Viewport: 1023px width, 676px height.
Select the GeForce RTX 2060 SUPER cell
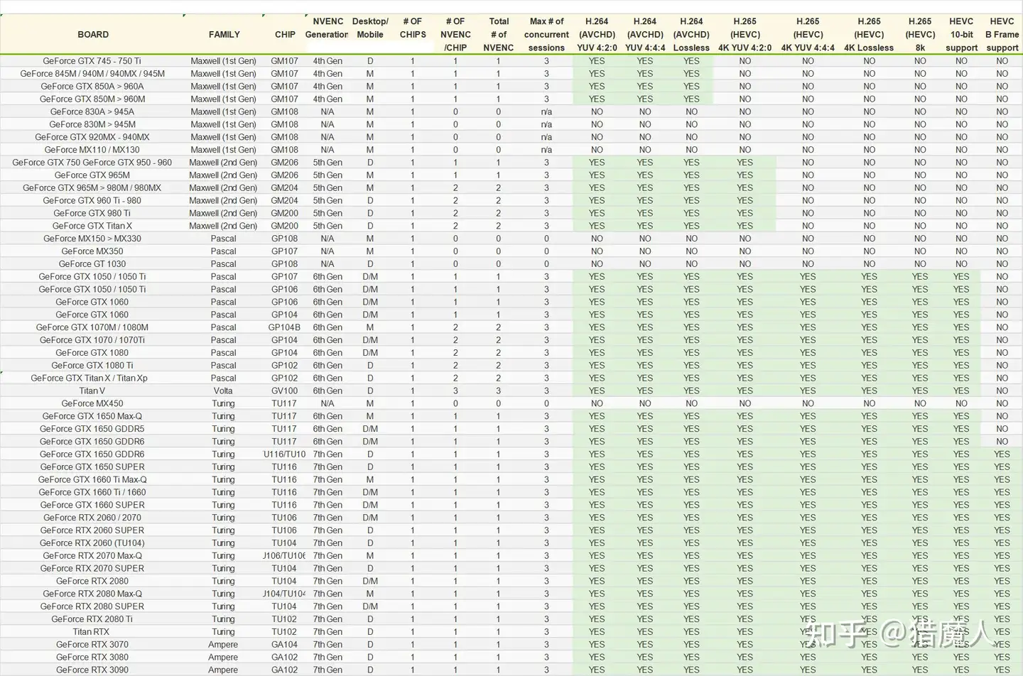coord(92,531)
